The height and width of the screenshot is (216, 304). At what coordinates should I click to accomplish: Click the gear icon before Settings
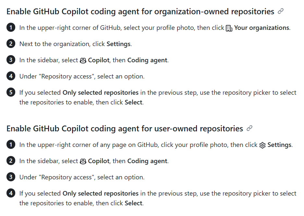[x=262, y=145]
